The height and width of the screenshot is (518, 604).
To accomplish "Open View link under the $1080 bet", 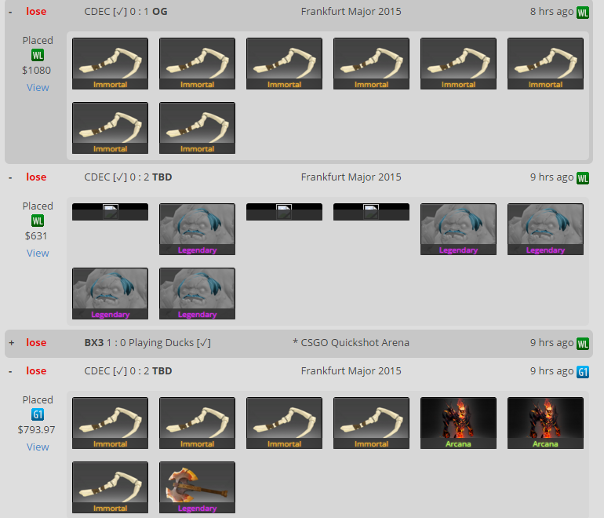I will point(38,87).
